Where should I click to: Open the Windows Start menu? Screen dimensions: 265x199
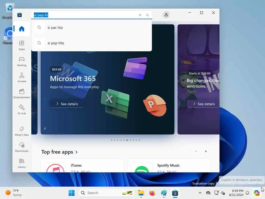coord(71,193)
